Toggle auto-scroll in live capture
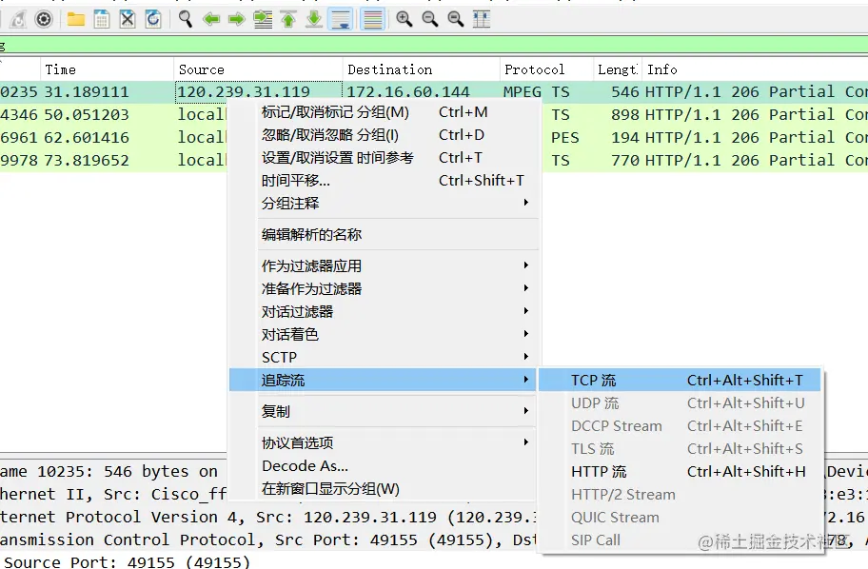The height and width of the screenshot is (569, 868). pos(340,18)
